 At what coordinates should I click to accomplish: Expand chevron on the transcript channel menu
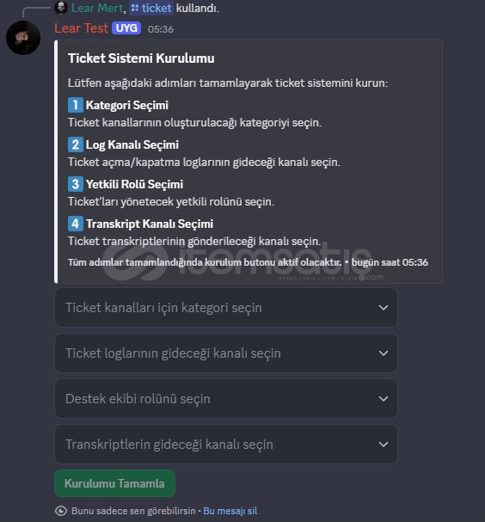click(384, 445)
